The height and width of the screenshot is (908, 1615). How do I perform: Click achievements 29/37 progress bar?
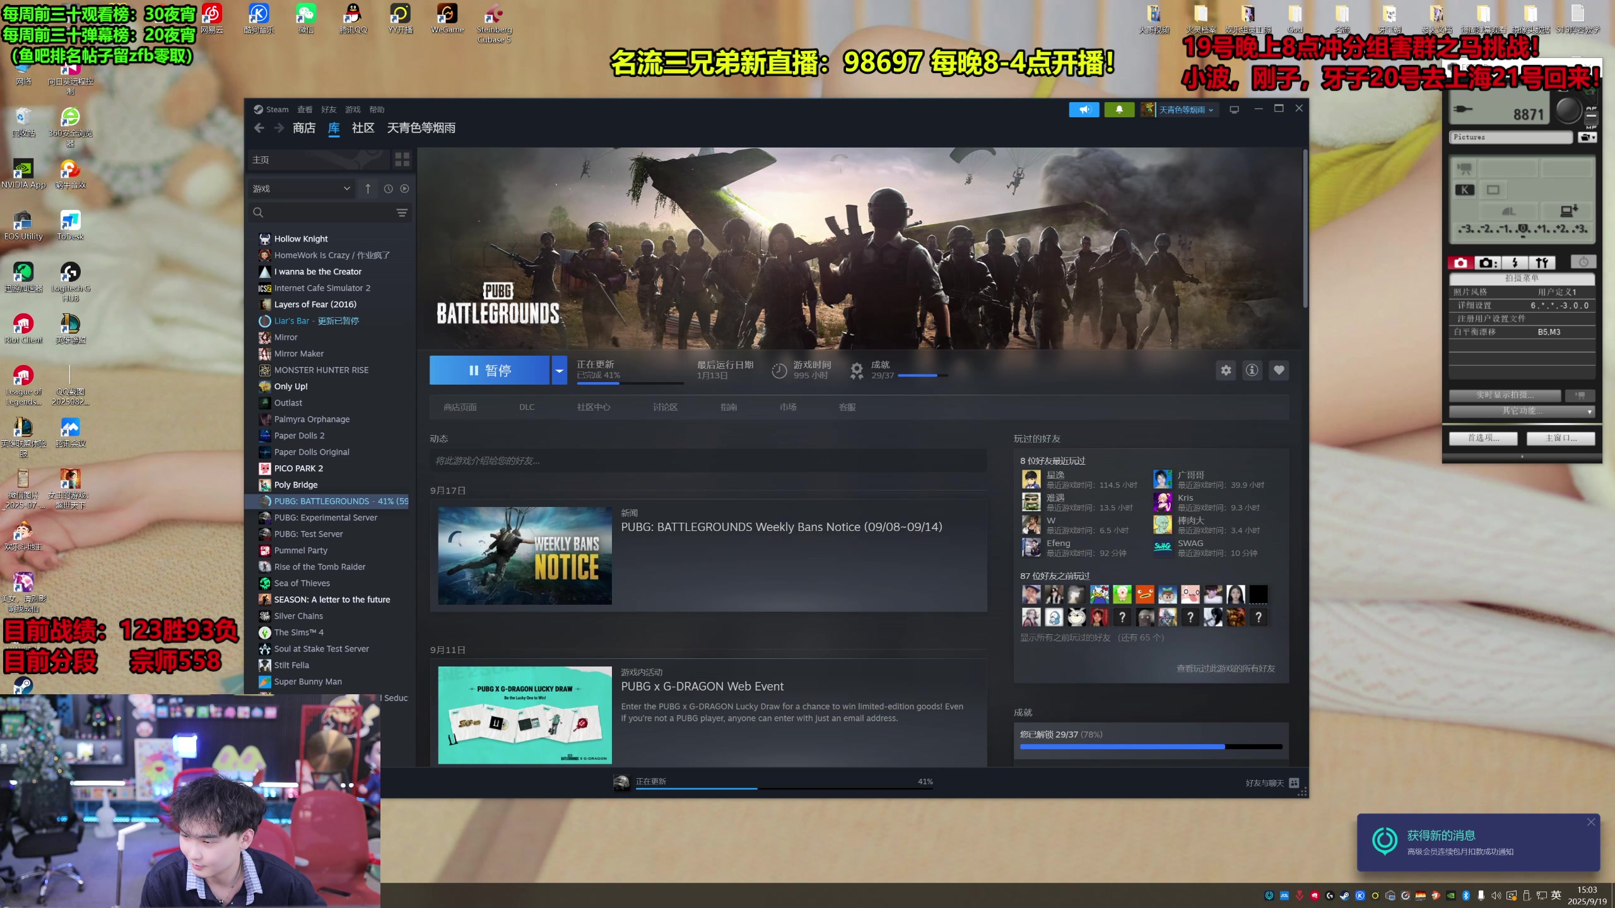point(1151,747)
